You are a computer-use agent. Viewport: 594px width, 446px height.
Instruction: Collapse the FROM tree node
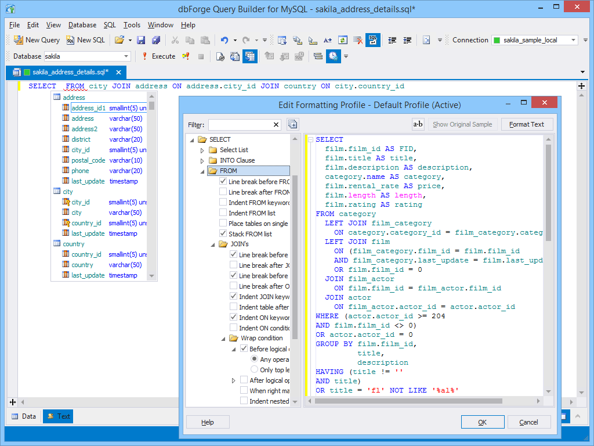(202, 171)
